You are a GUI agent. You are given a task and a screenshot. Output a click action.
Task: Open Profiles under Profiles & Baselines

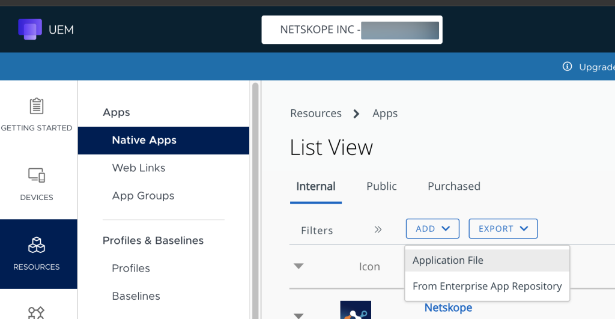(131, 269)
